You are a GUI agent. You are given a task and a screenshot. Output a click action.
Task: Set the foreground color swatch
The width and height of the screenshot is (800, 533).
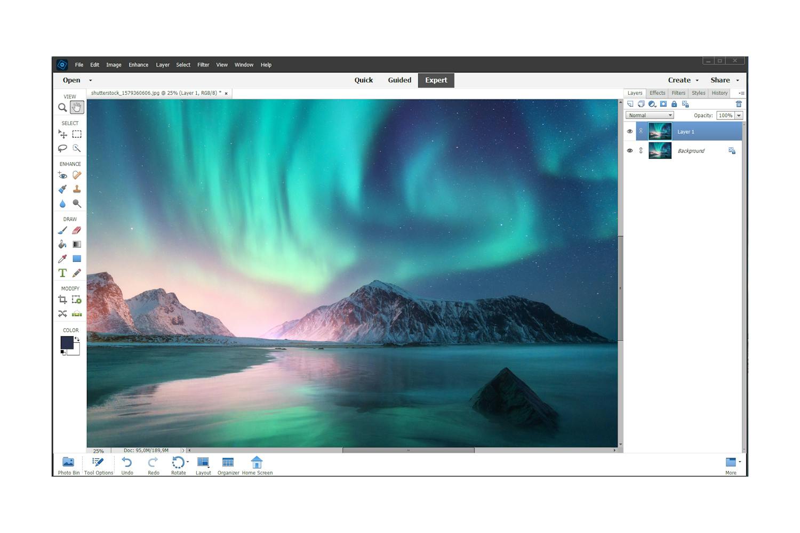click(67, 341)
